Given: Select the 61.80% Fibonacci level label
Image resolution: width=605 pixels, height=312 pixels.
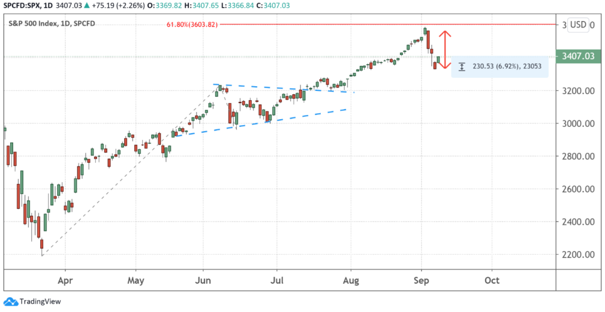Looking at the screenshot, I should [194, 24].
